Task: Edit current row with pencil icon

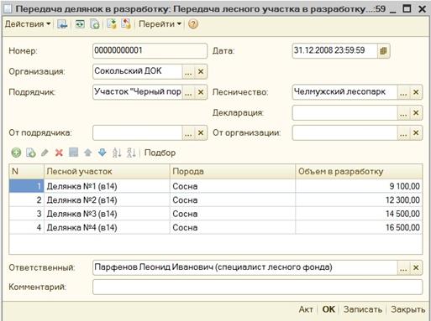Action: click(45, 153)
